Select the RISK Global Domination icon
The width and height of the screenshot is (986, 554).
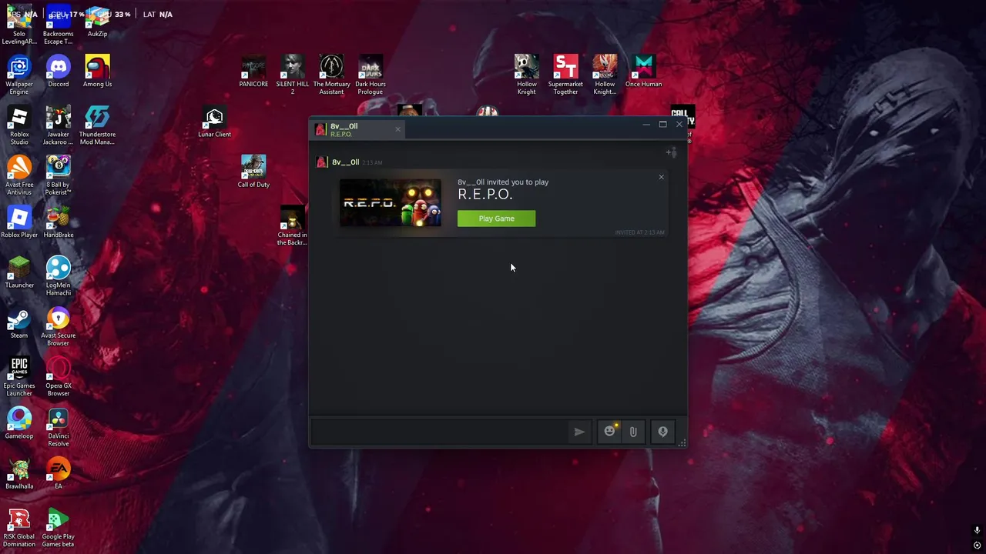coord(19,527)
